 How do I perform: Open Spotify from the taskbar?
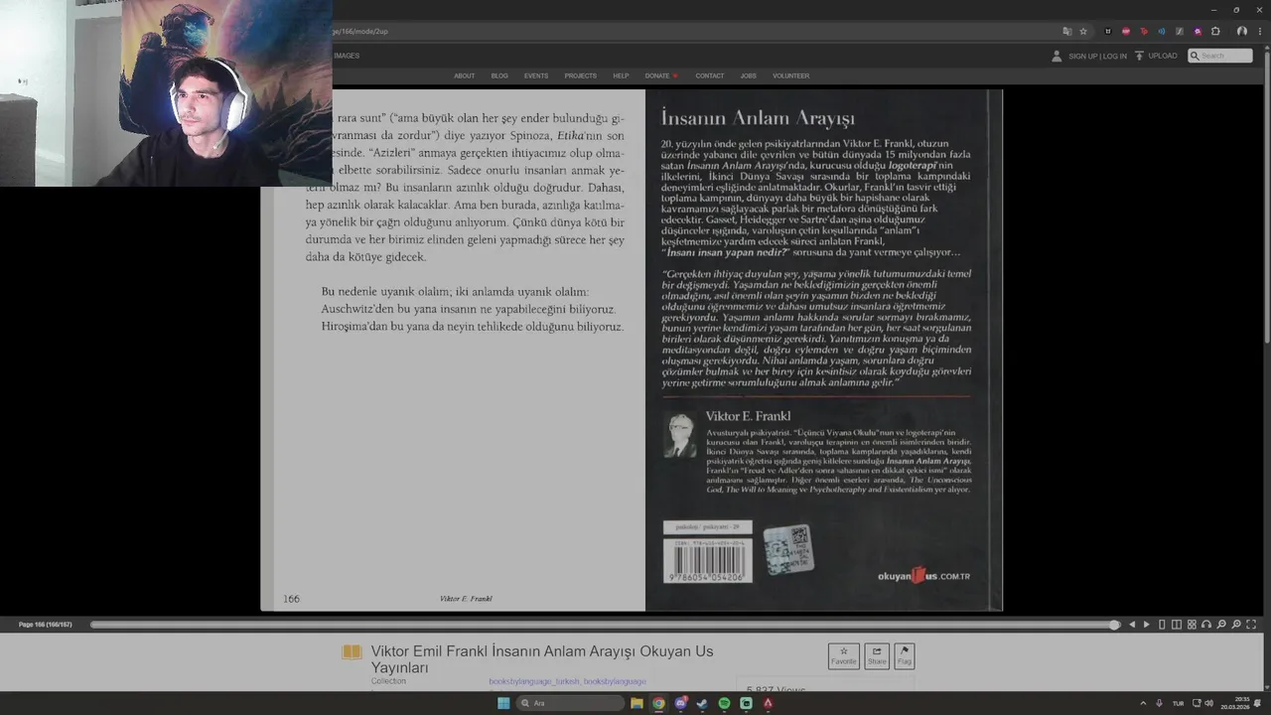(x=724, y=703)
